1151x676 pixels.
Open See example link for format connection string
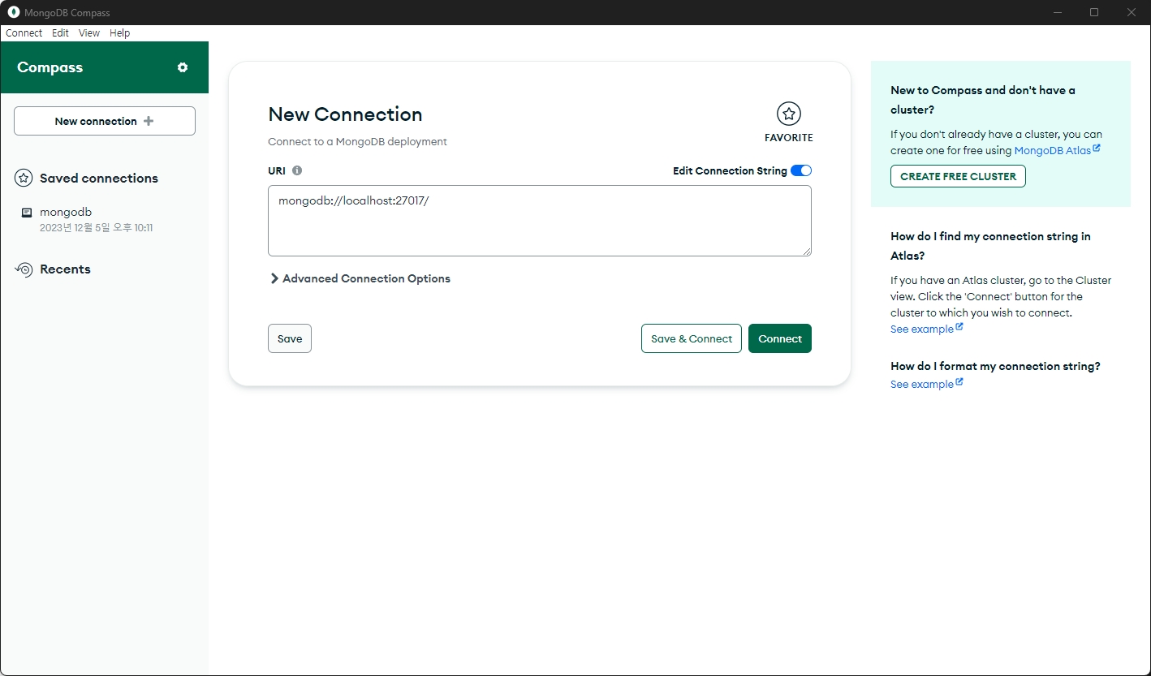pos(926,384)
